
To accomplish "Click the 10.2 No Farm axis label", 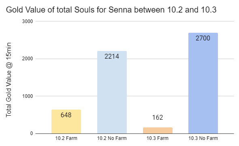I will [x=112, y=138].
